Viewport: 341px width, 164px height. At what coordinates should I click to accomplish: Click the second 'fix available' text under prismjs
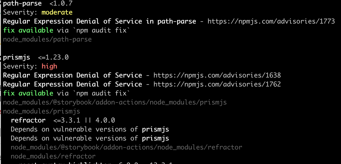[x=28, y=93]
